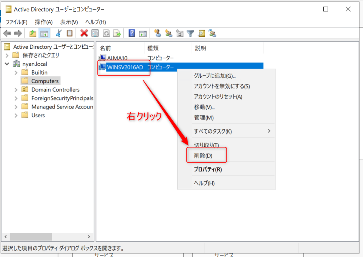Open the 操作(A) menu
Image resolution: width=363 pixels, height=257 pixels.
pos(44,22)
